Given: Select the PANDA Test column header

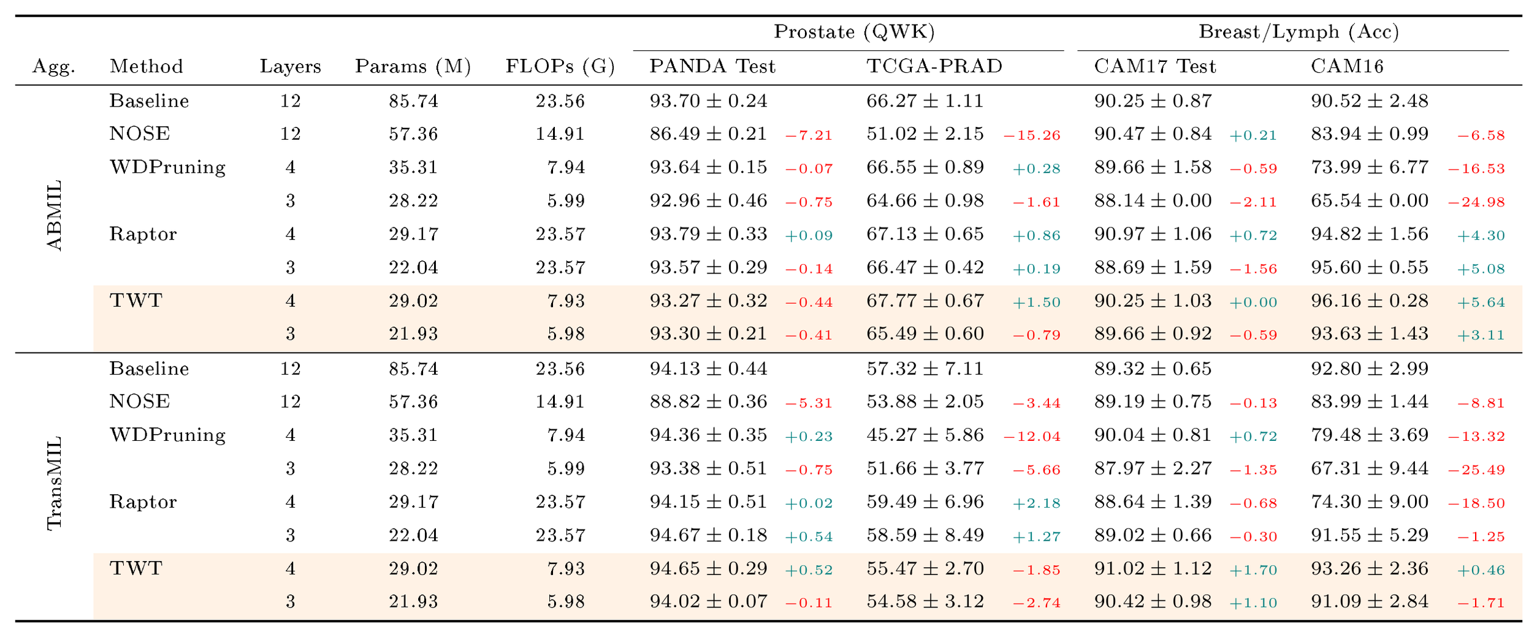Looking at the screenshot, I should pos(712,66).
